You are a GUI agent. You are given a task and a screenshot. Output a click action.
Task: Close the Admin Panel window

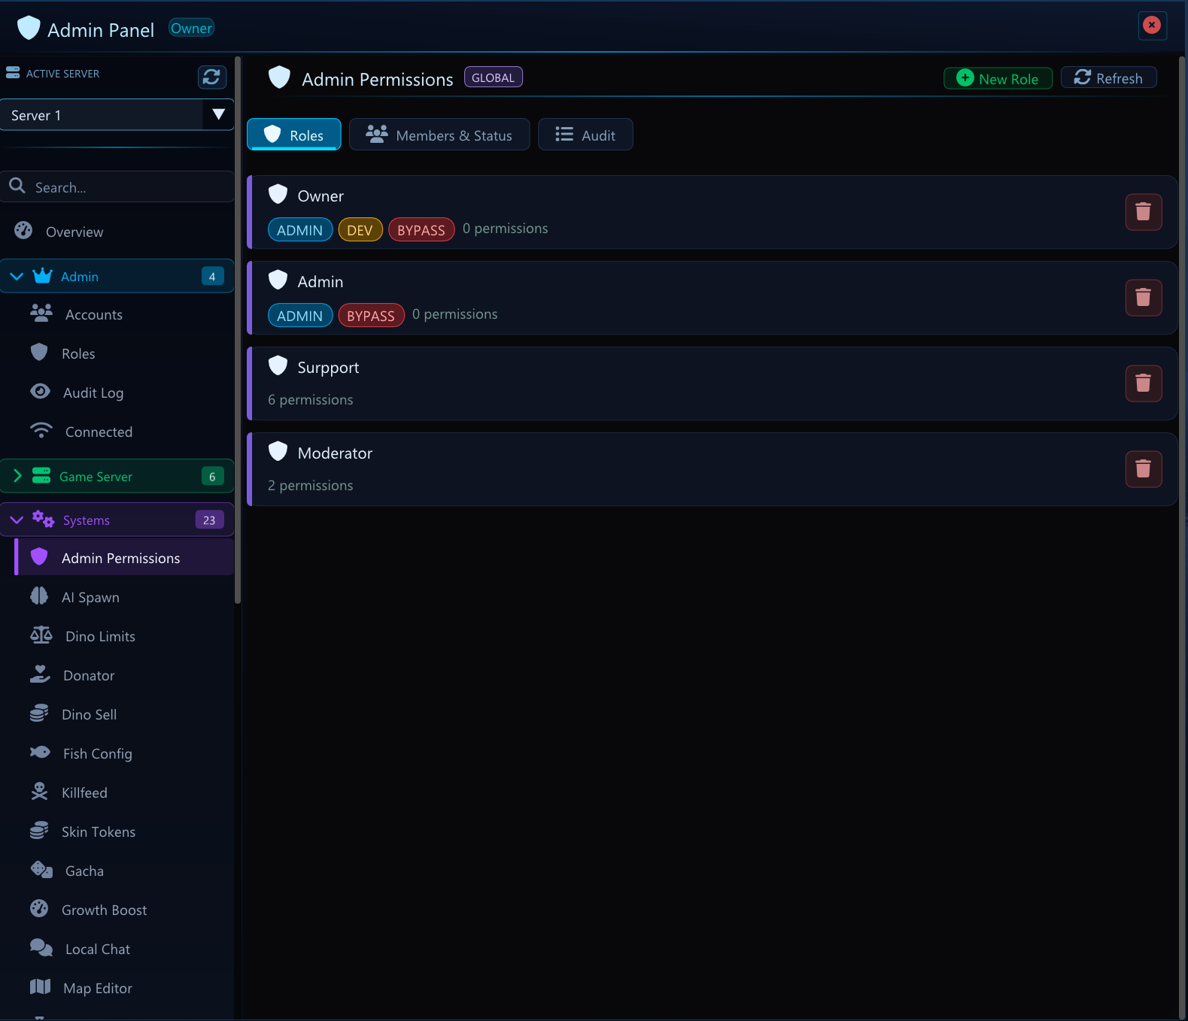pos(1152,25)
